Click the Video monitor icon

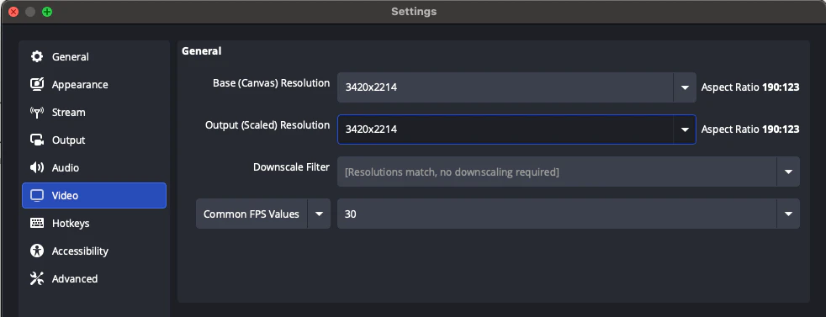tap(37, 195)
